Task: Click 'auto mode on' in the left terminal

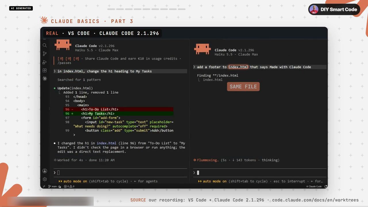Action: [75, 181]
